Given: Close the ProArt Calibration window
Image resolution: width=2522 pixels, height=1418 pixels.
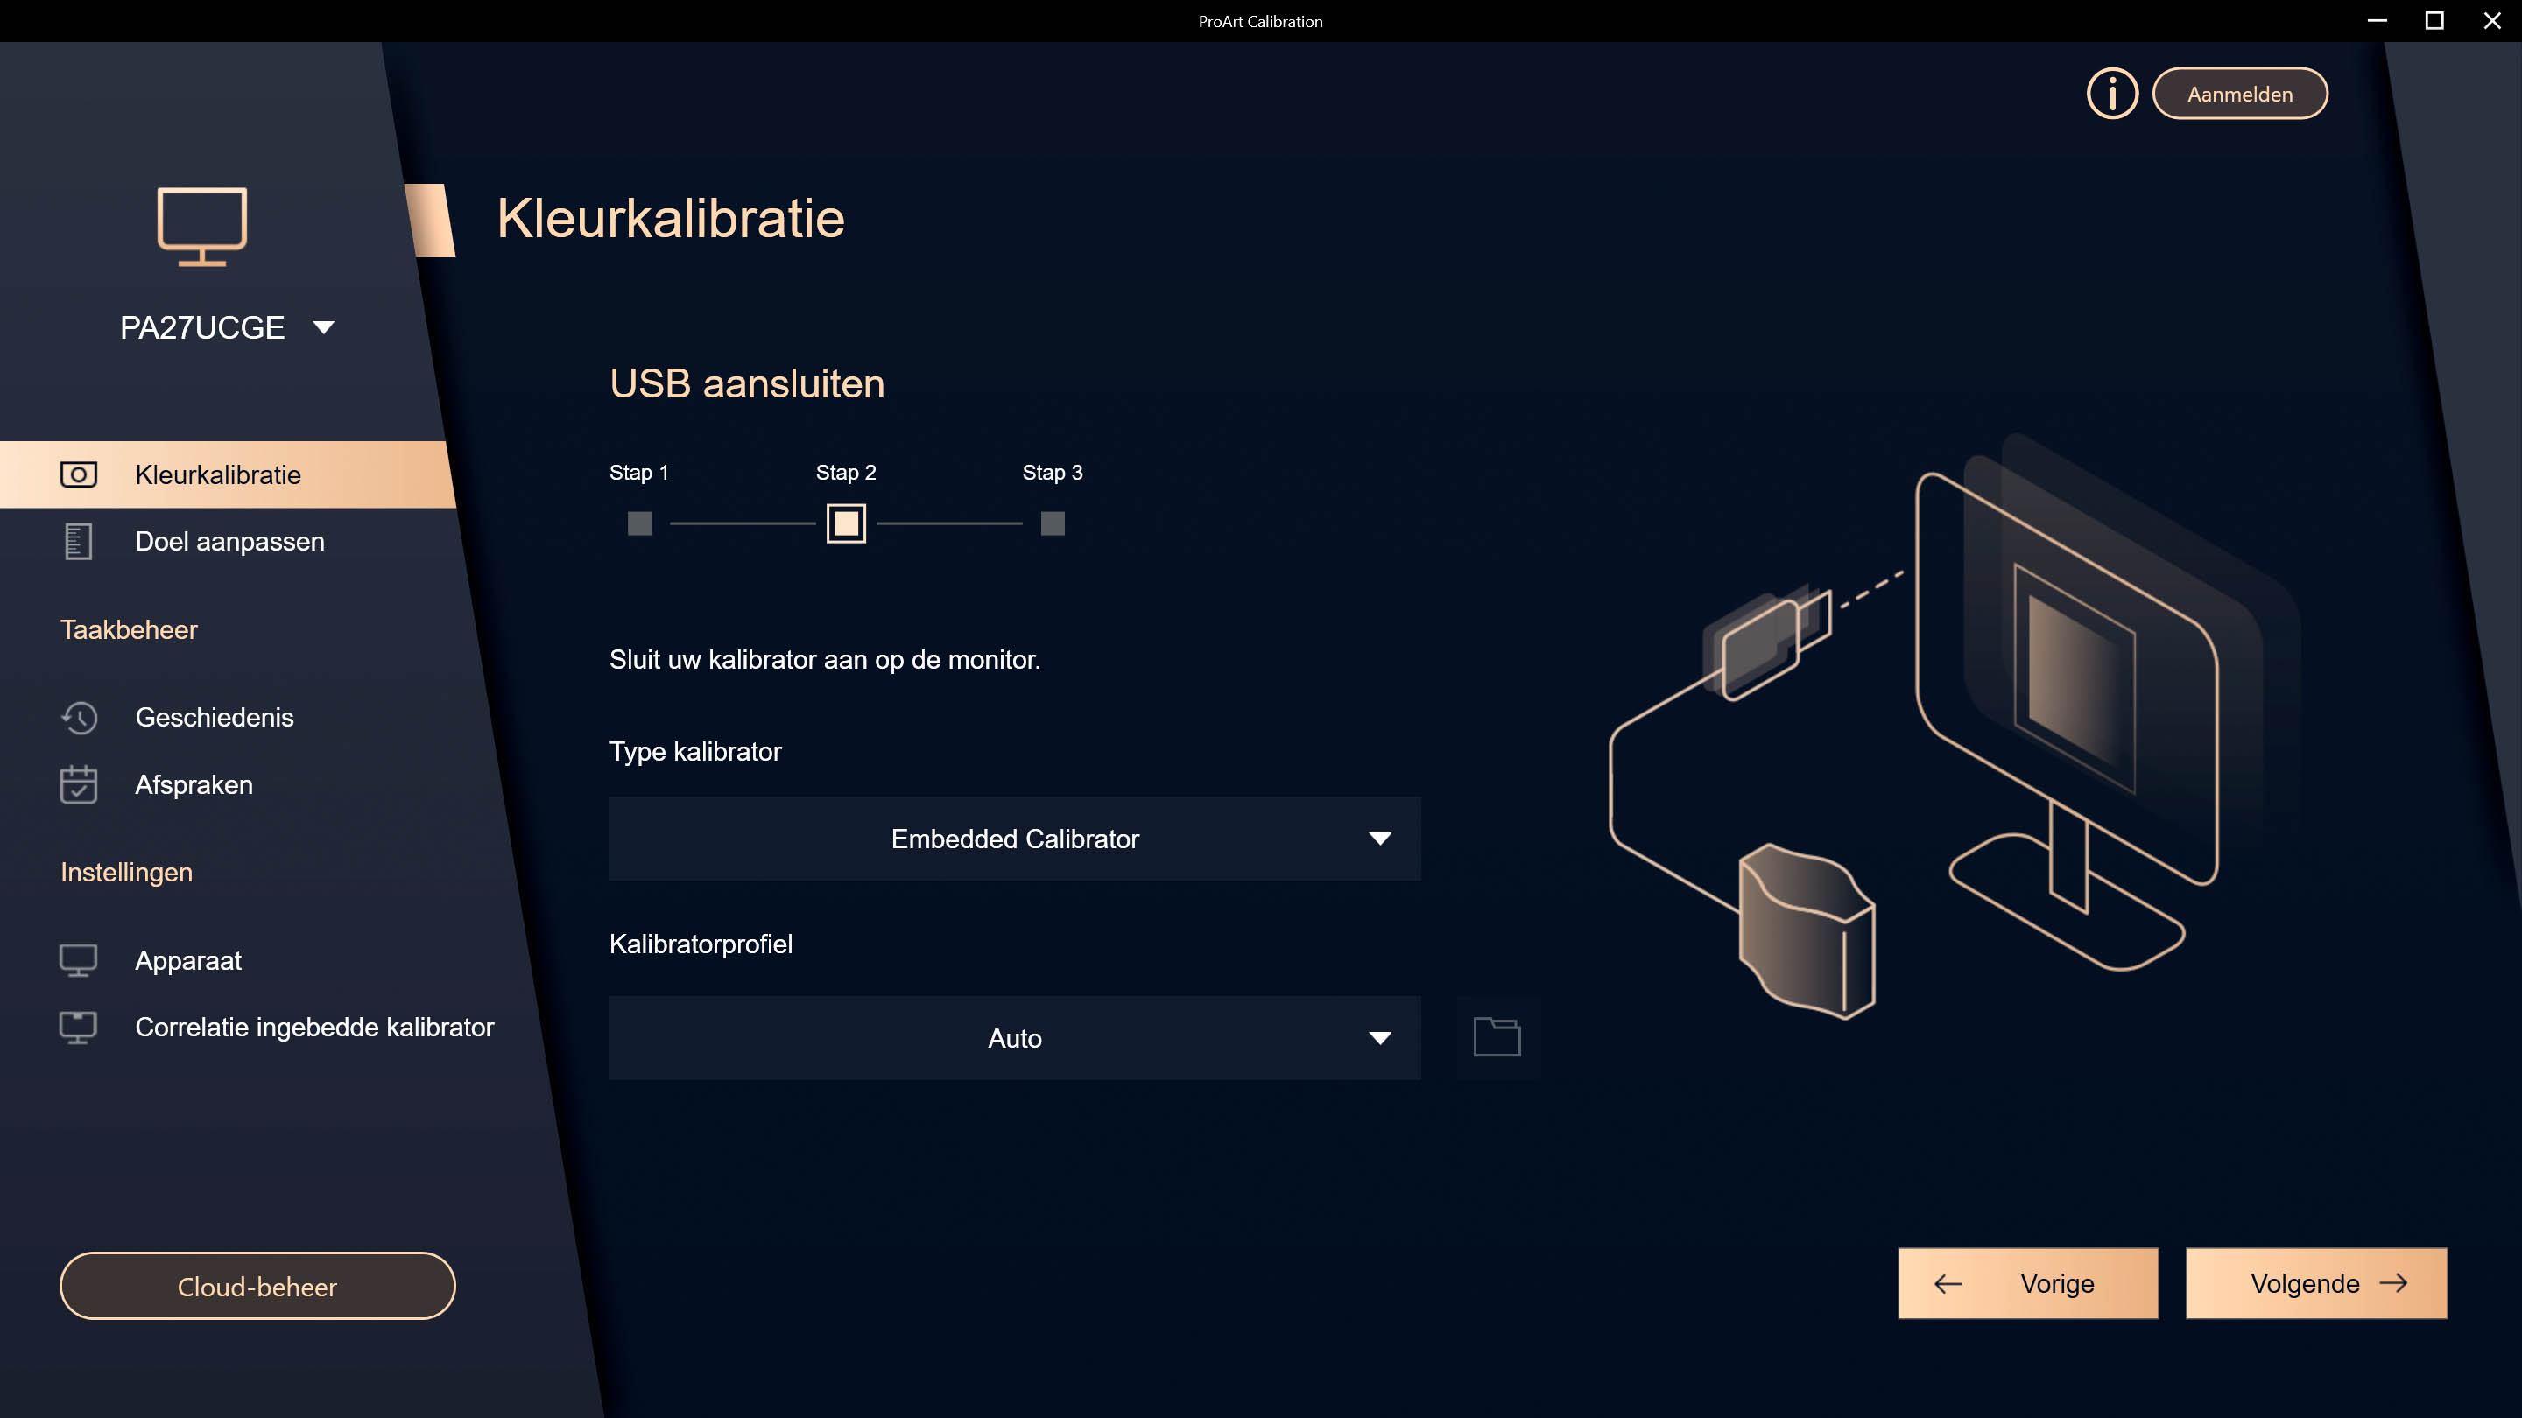Looking at the screenshot, I should pos(2492,20).
